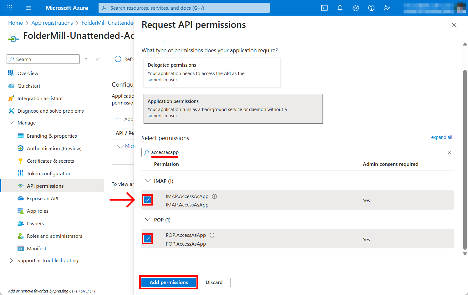Collapse the IMAP permission group
This screenshot has width=468, height=295.
coord(148,181)
